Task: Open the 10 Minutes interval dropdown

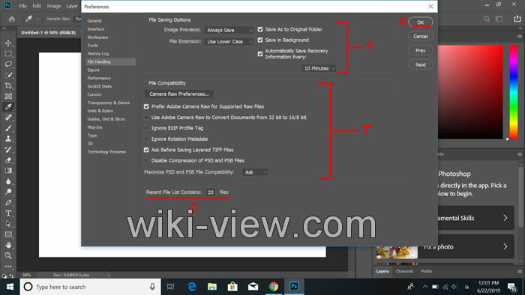Action: pos(319,68)
